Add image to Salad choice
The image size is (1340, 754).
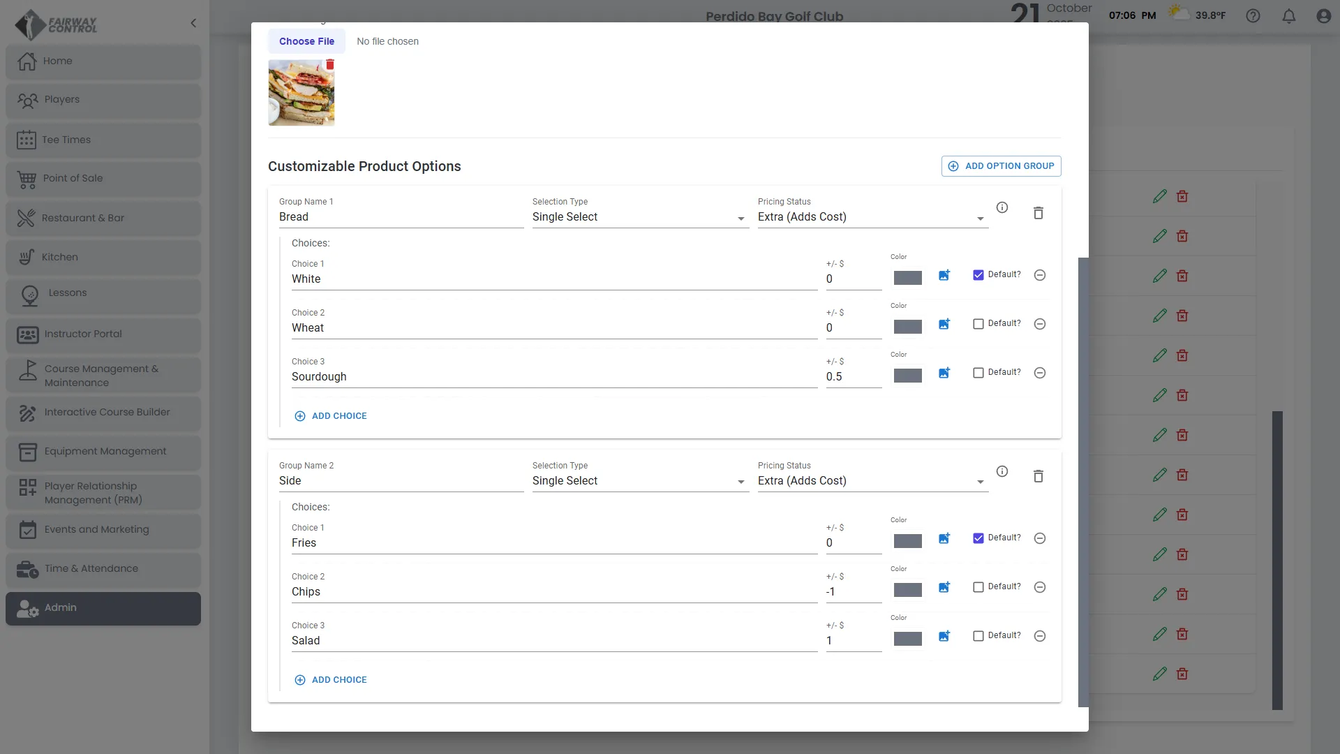[x=944, y=636]
